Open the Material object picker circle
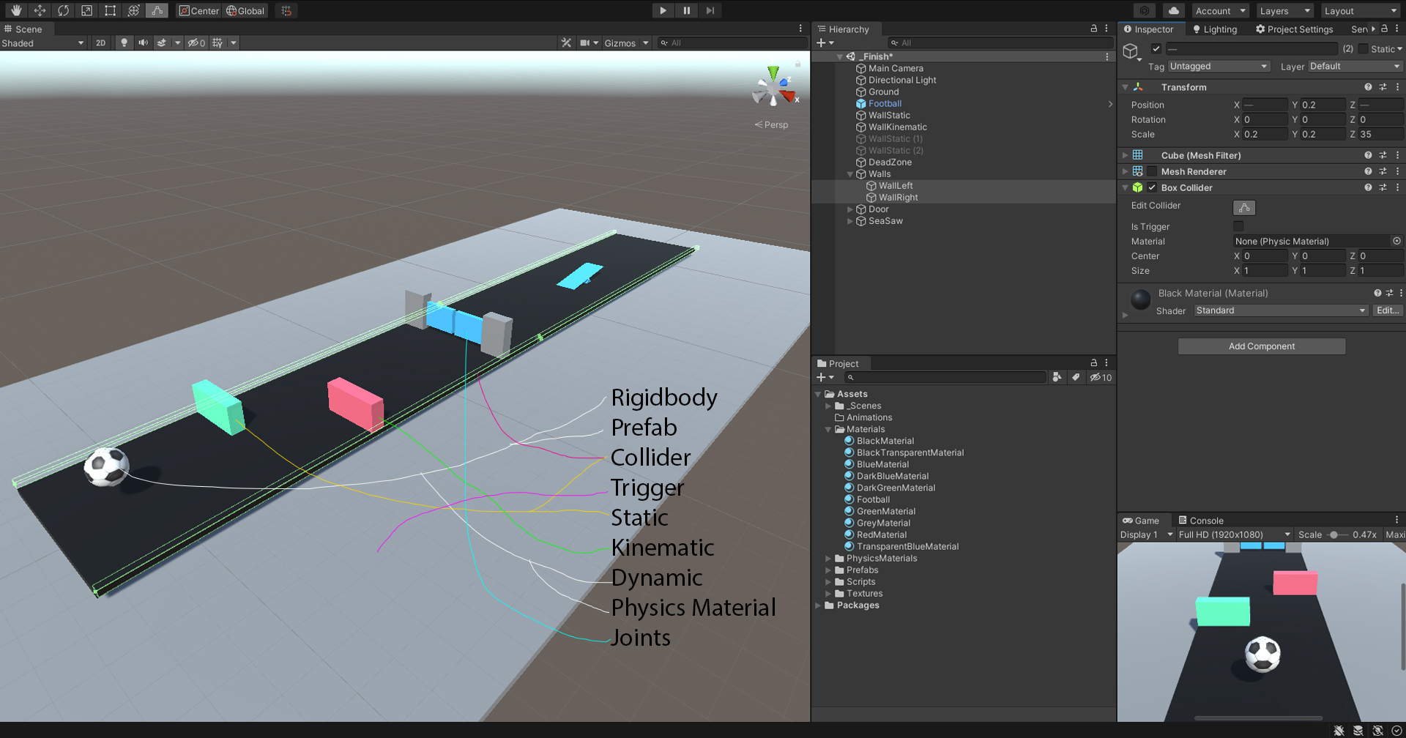 1396,241
